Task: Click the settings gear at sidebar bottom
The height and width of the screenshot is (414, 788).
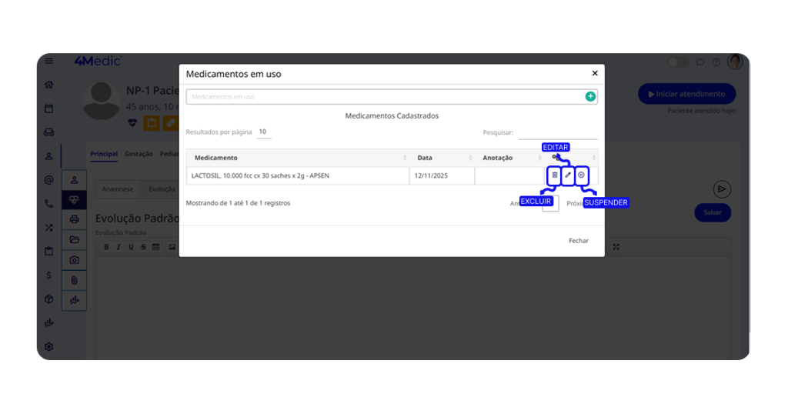Action: pyautogui.click(x=49, y=346)
